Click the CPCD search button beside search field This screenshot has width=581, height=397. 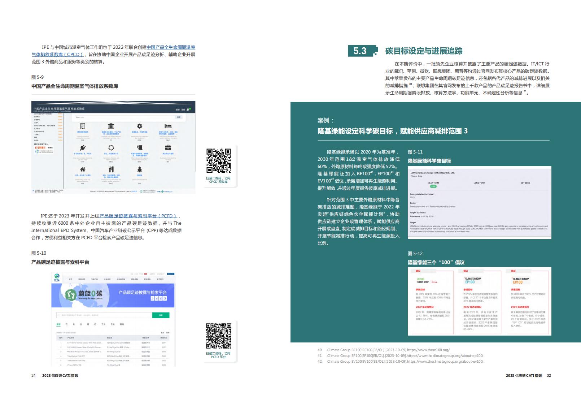click(x=179, y=117)
